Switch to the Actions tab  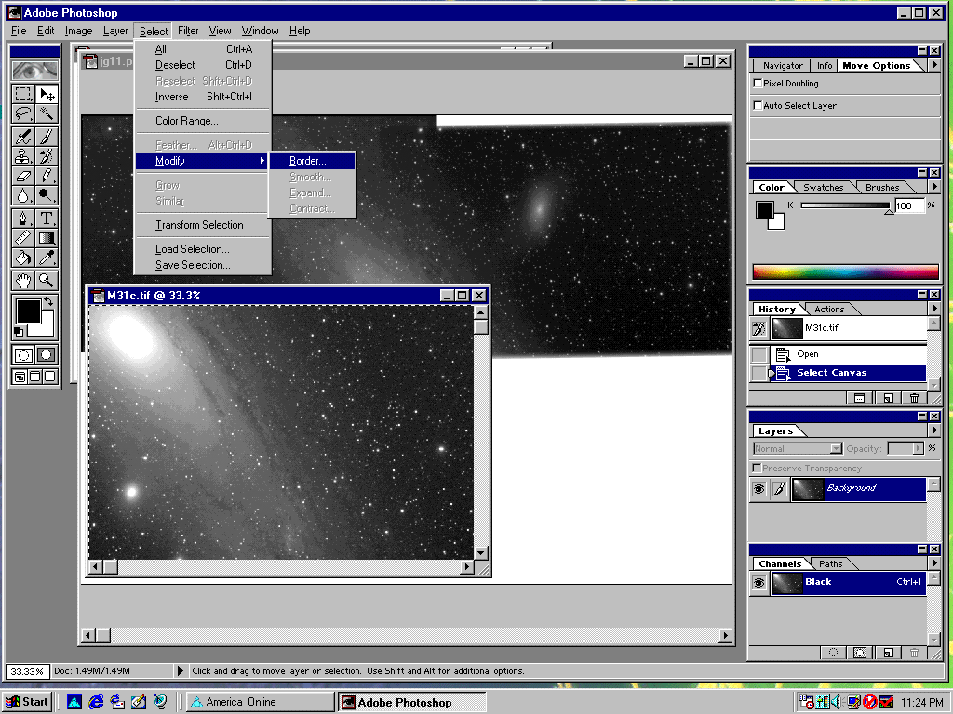[x=829, y=309]
